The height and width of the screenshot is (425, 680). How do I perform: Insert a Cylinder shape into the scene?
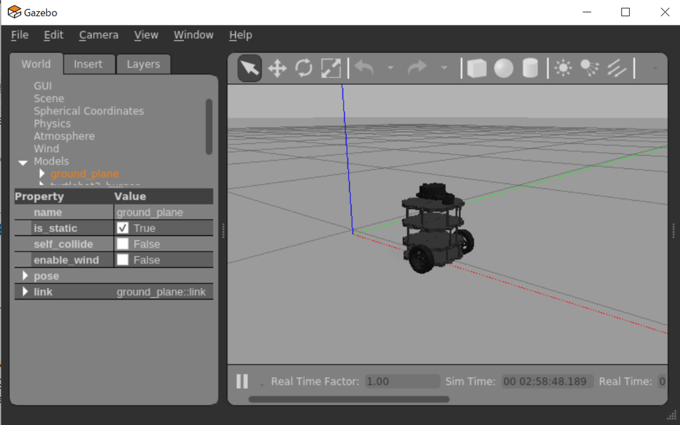[529, 67]
